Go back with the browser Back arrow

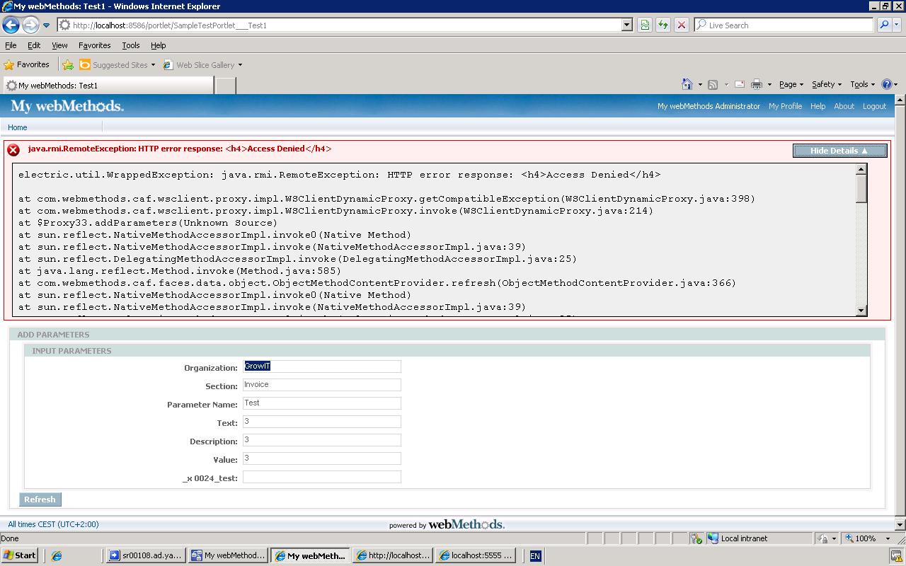pos(11,25)
